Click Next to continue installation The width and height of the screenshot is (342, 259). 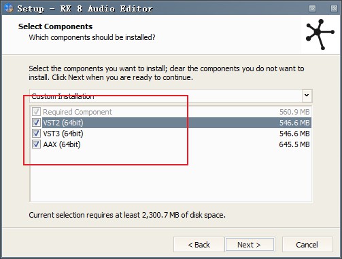(250, 245)
